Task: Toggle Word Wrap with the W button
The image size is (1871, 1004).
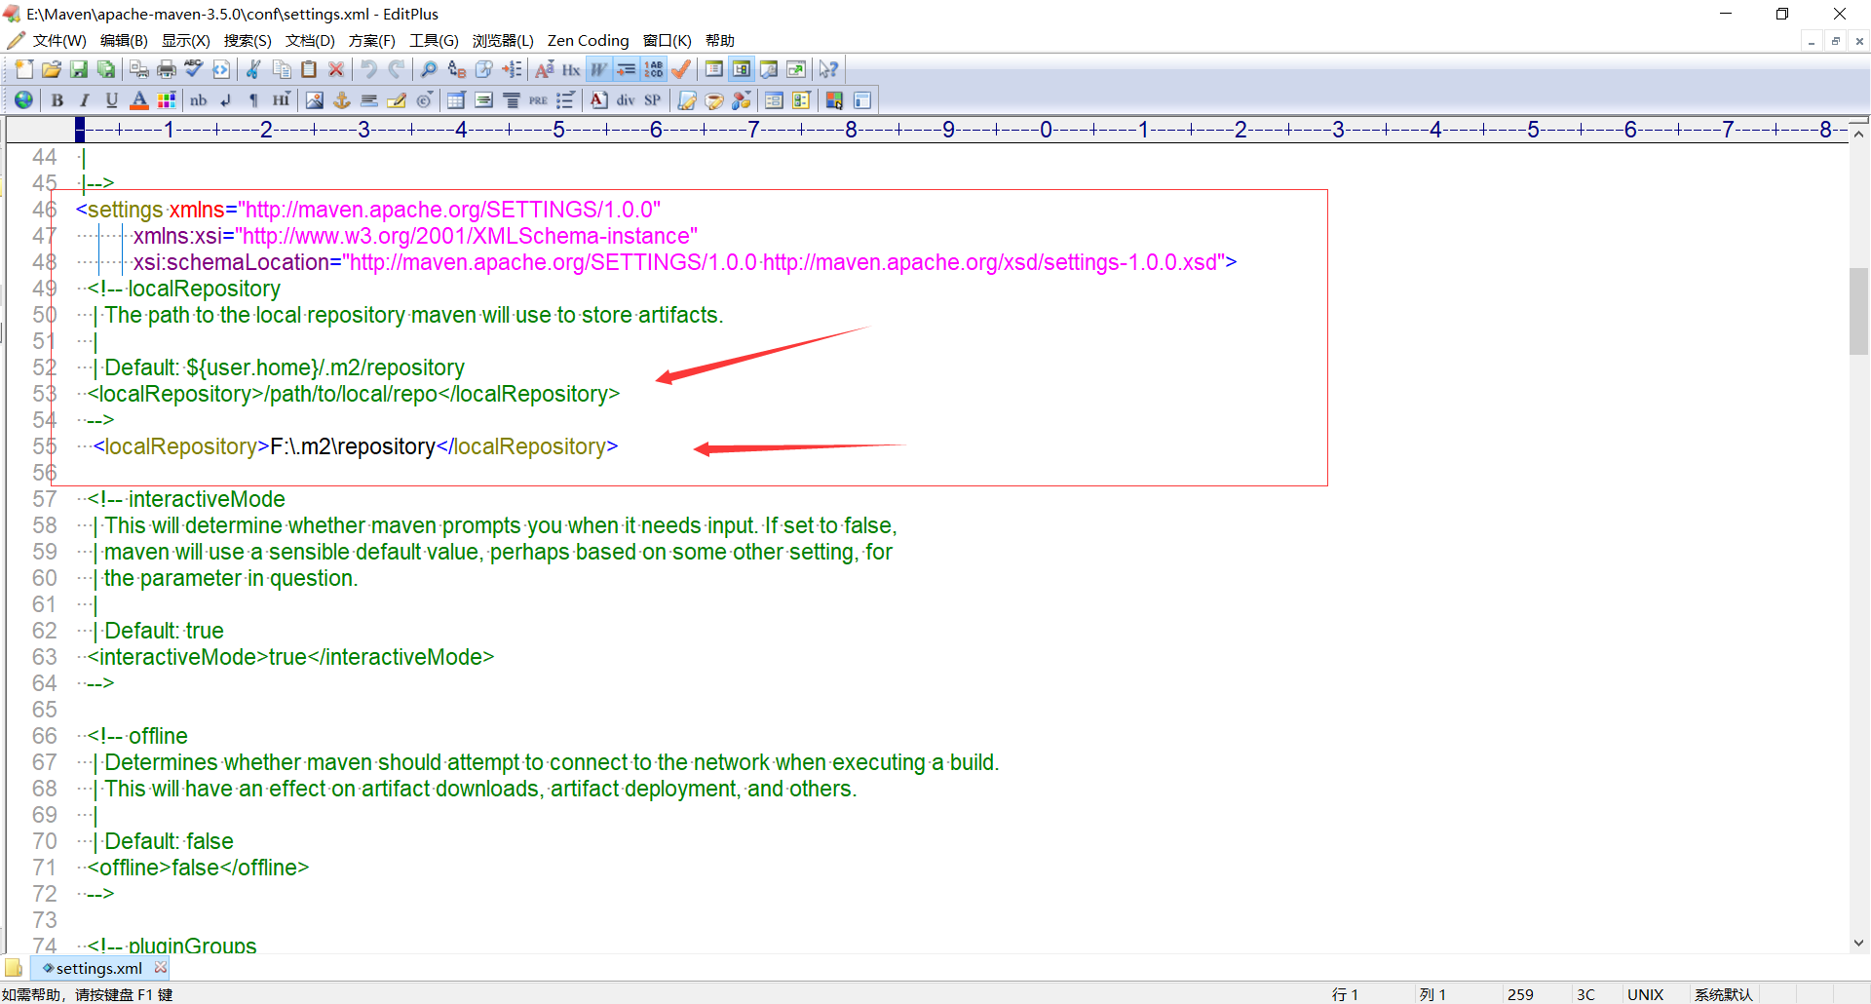Action: (x=598, y=69)
